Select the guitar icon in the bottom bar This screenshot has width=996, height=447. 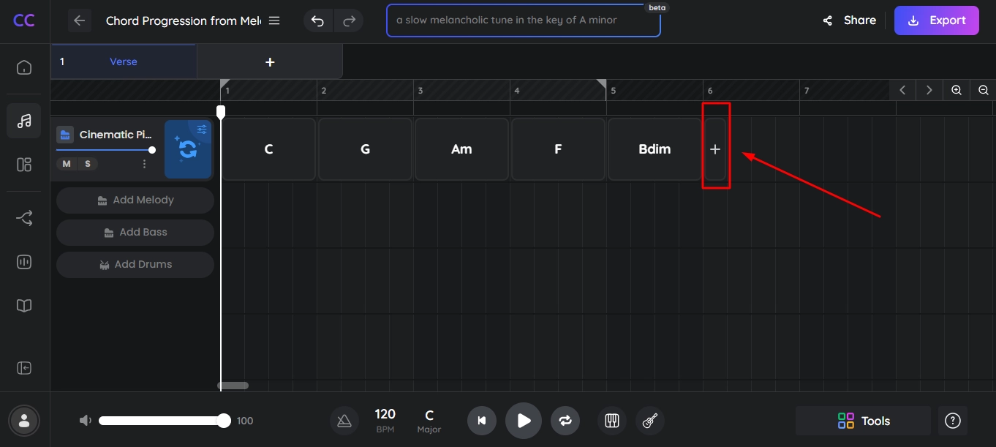click(x=650, y=421)
